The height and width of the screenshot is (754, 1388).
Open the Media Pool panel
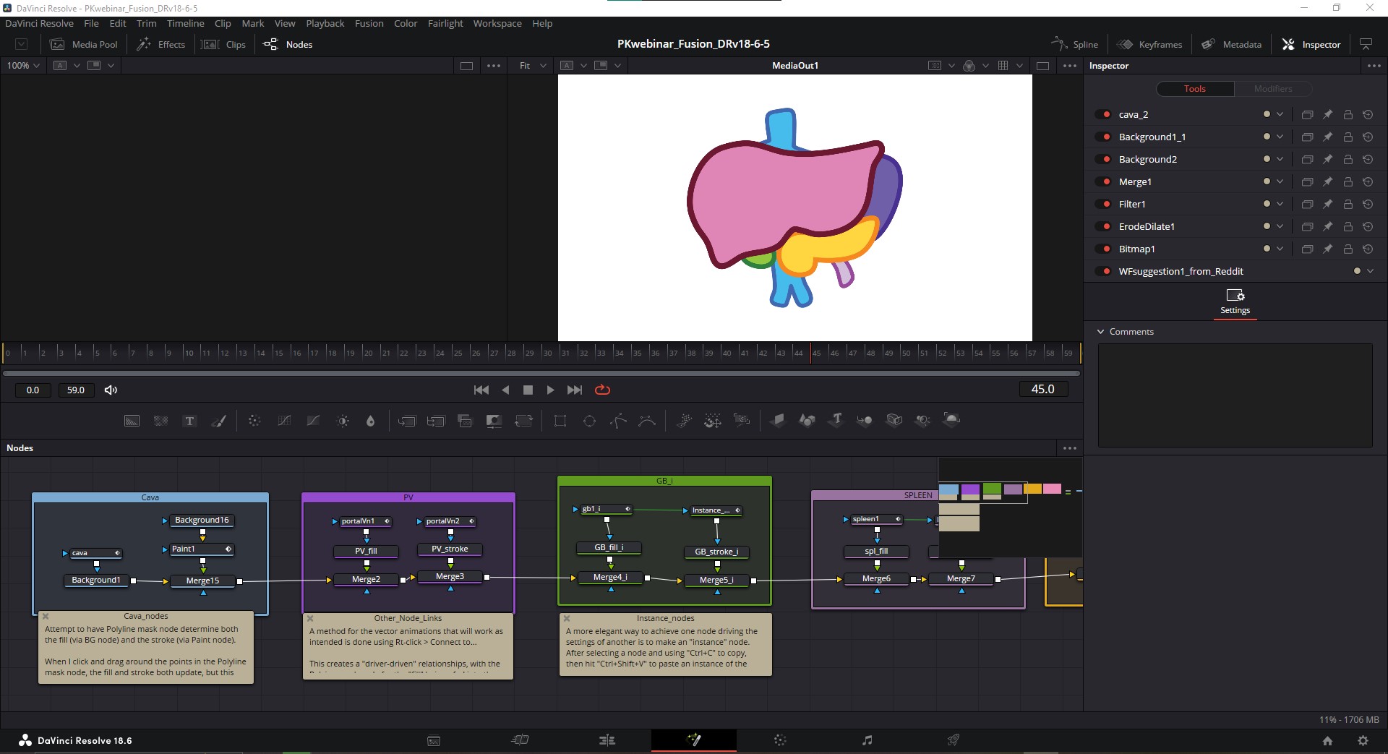tap(84, 44)
